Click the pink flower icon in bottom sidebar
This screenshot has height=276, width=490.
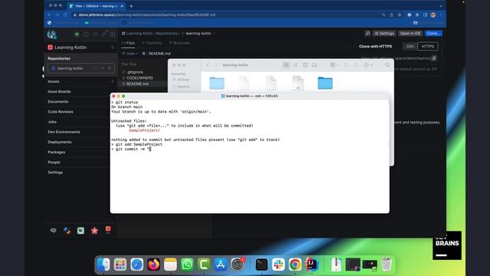pyautogui.click(x=94, y=231)
